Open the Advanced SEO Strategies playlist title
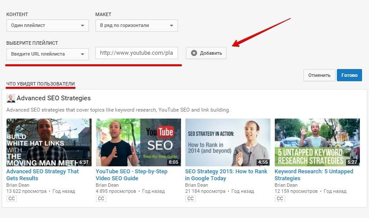 54,98
